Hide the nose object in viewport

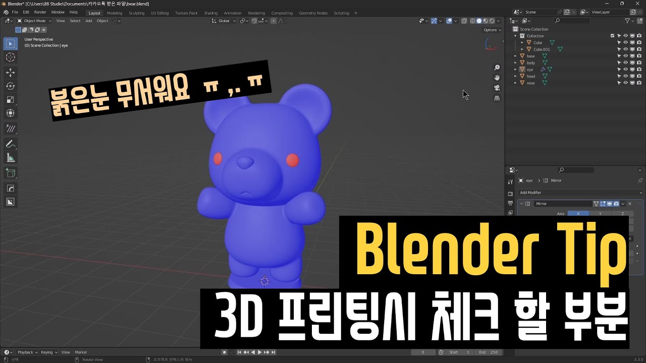tap(625, 83)
